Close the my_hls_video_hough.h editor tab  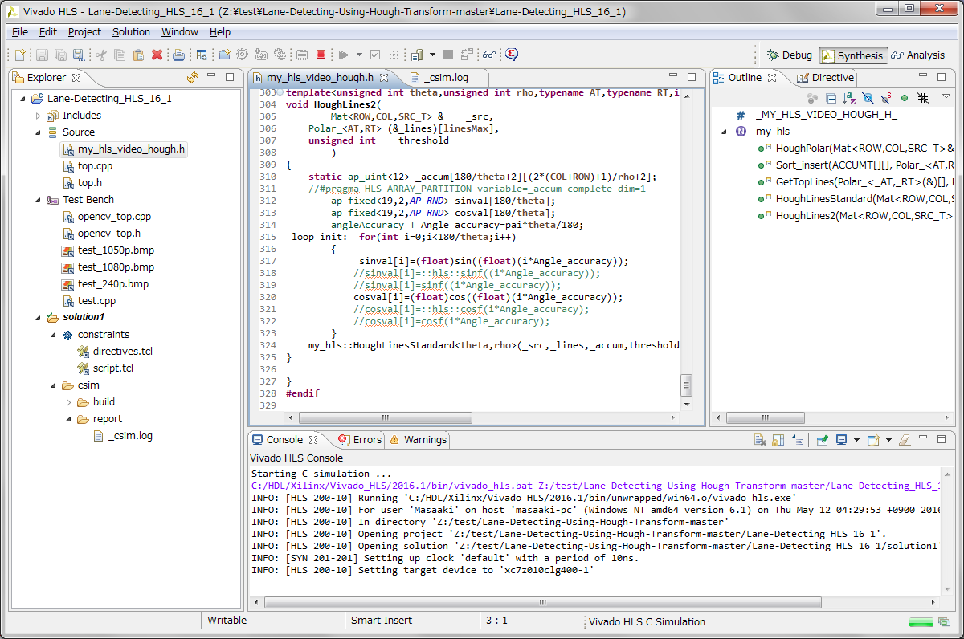384,79
